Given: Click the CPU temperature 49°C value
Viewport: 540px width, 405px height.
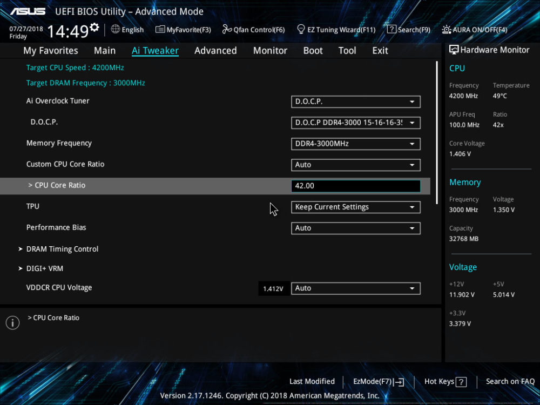Looking at the screenshot, I should coord(500,96).
